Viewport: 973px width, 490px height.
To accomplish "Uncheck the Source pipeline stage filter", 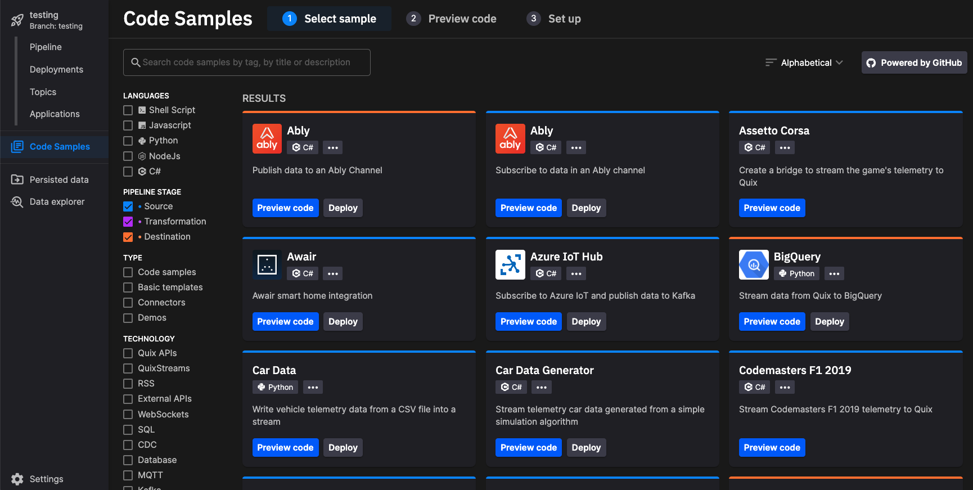I will click(x=128, y=206).
